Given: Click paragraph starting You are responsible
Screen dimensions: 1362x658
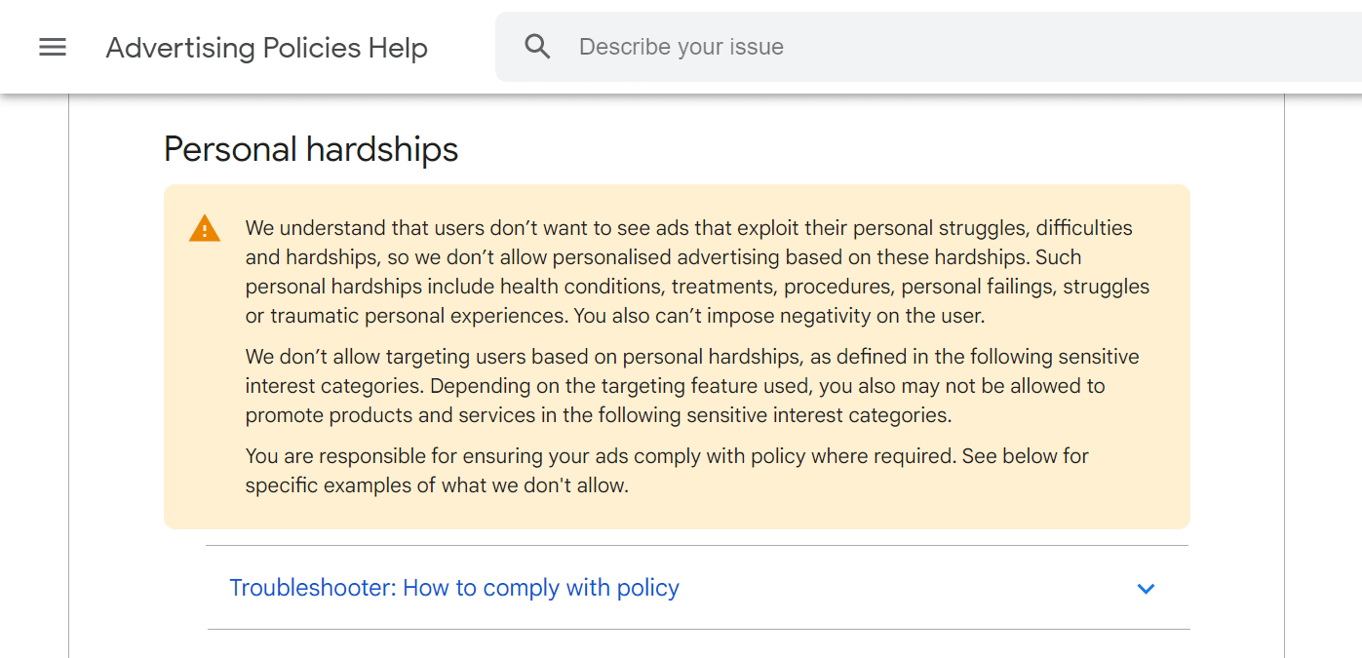Looking at the screenshot, I should click(585, 456).
